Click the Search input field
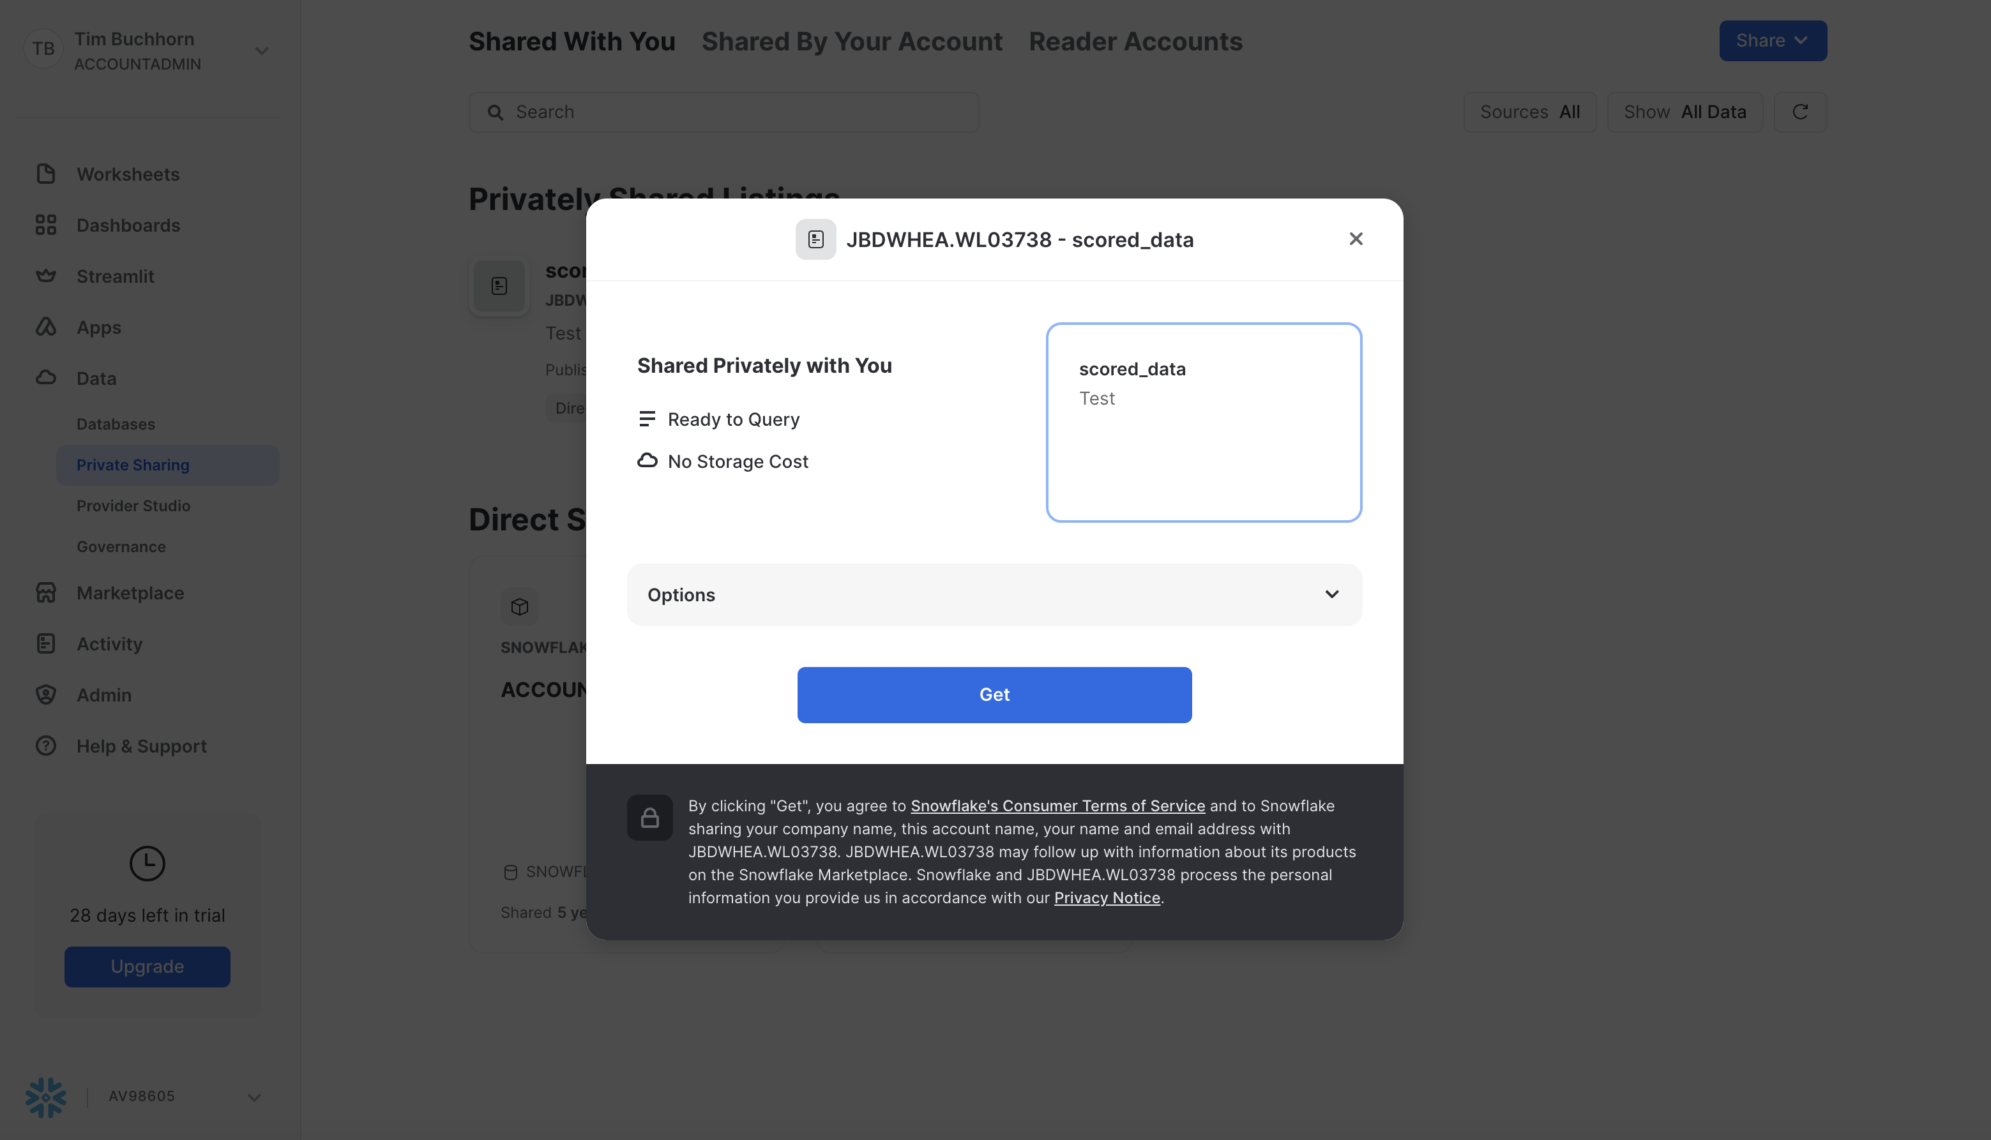The width and height of the screenshot is (1991, 1140). tap(723, 112)
